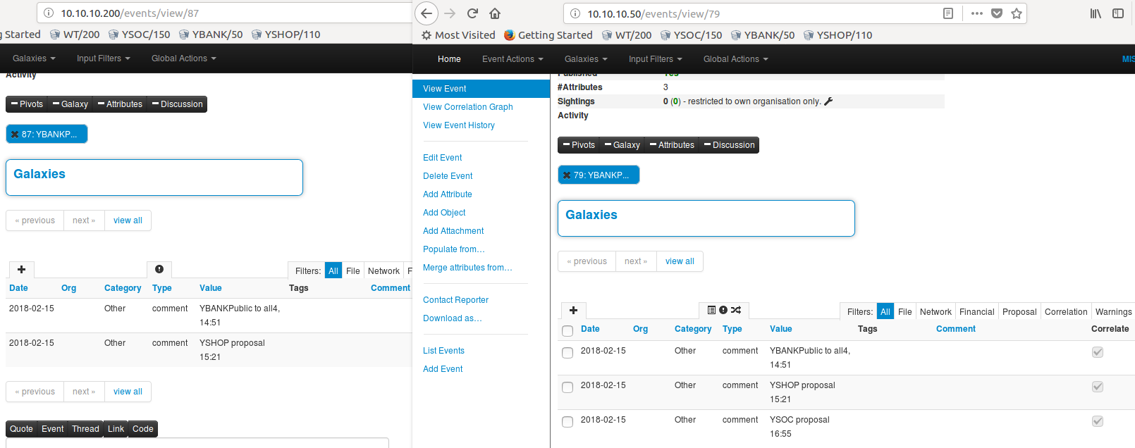Toggle Correlate checkbox for YSOC proposal row

click(x=1098, y=421)
